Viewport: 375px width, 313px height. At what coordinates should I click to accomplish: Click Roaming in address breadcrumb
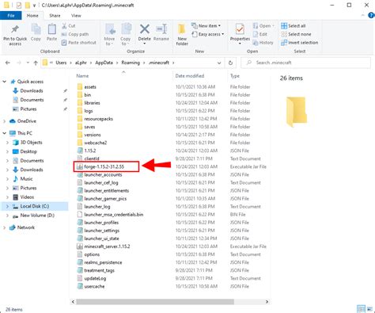[x=131, y=63]
